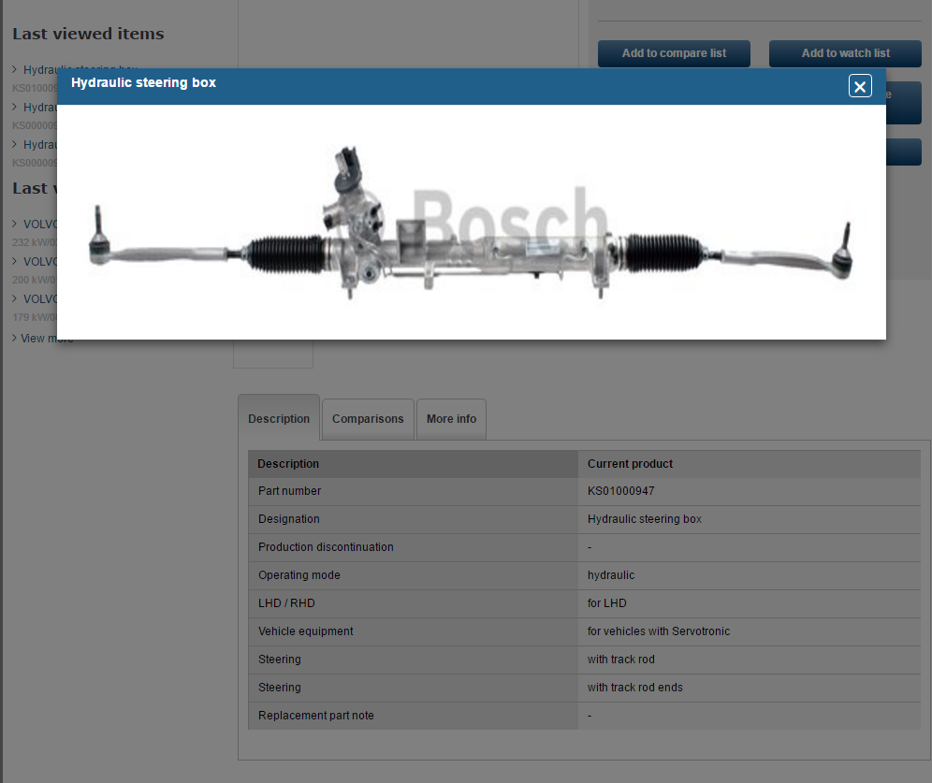Click the arrow beside the 179 kW VOLVO entry

(x=15, y=298)
